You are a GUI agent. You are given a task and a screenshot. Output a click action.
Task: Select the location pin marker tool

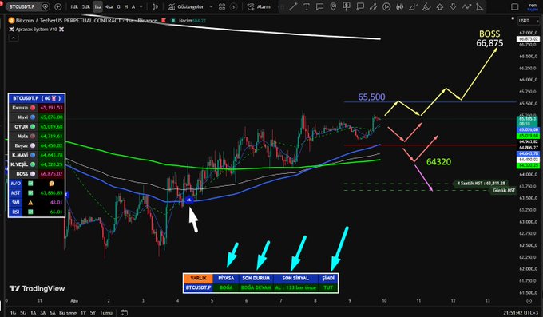point(333,6)
